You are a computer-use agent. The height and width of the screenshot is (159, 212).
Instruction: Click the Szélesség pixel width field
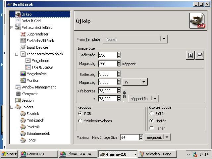[x=107, y=55]
